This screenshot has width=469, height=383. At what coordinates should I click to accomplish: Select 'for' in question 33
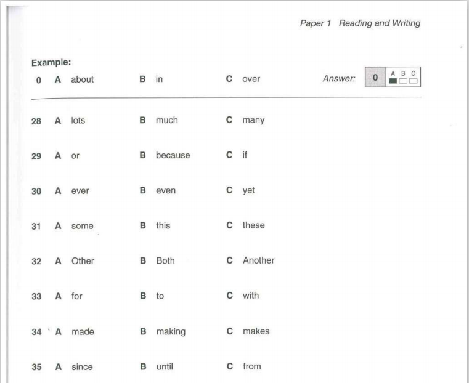(x=76, y=296)
